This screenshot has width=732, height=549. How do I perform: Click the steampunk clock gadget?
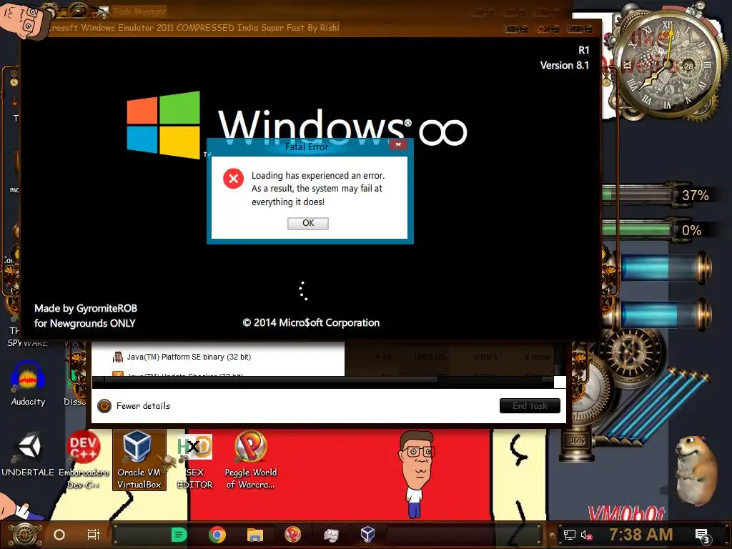(x=668, y=63)
